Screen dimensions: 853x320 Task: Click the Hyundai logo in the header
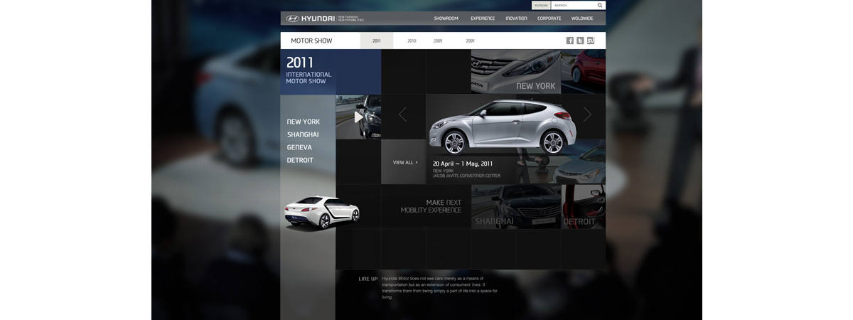pyautogui.click(x=310, y=18)
